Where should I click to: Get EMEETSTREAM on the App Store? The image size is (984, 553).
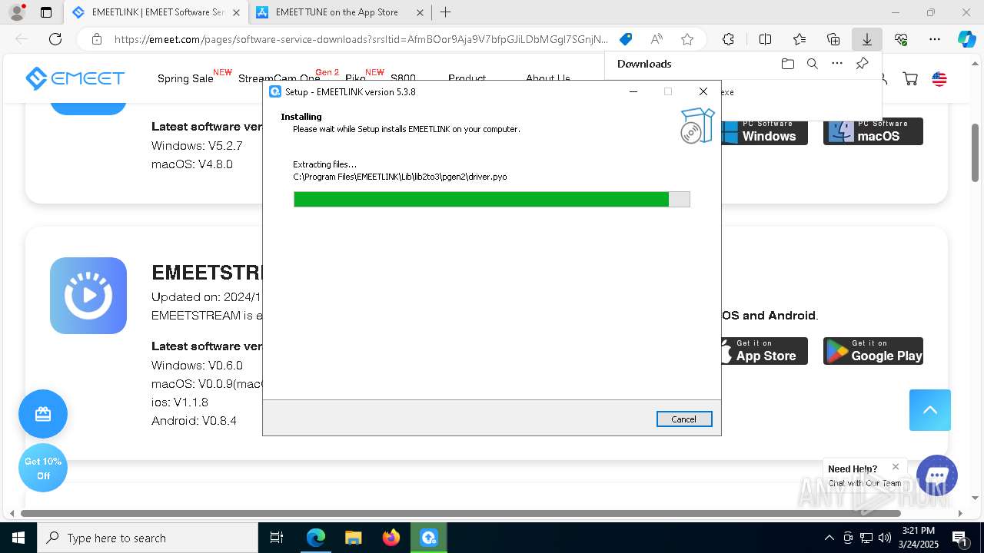764,351
